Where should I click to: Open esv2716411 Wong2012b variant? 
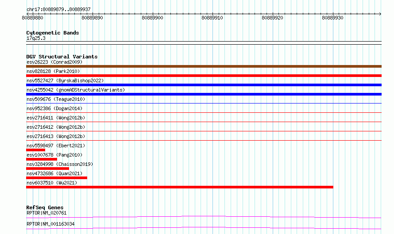click(x=56, y=118)
